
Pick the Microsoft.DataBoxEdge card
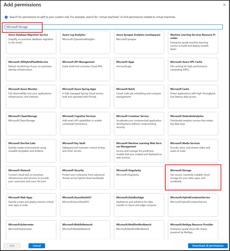pyautogui.click(x=139, y=205)
